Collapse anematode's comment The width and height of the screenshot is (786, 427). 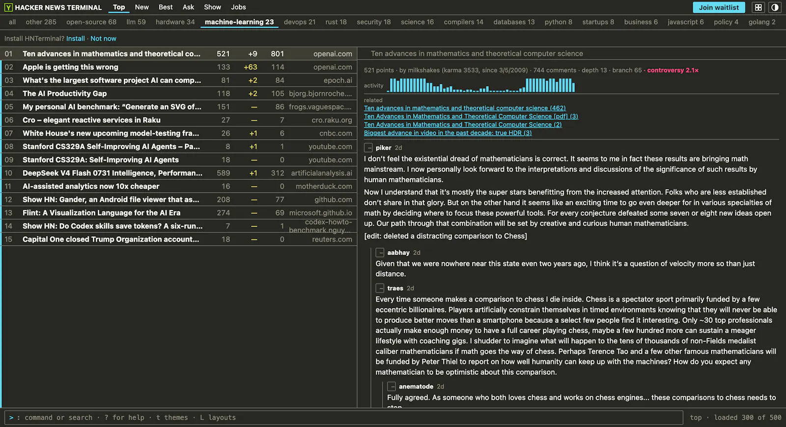[392, 387]
